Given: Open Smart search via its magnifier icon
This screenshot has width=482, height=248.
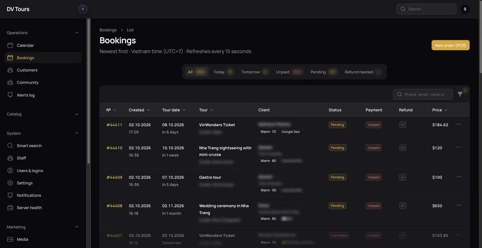Looking at the screenshot, I should coord(10,146).
